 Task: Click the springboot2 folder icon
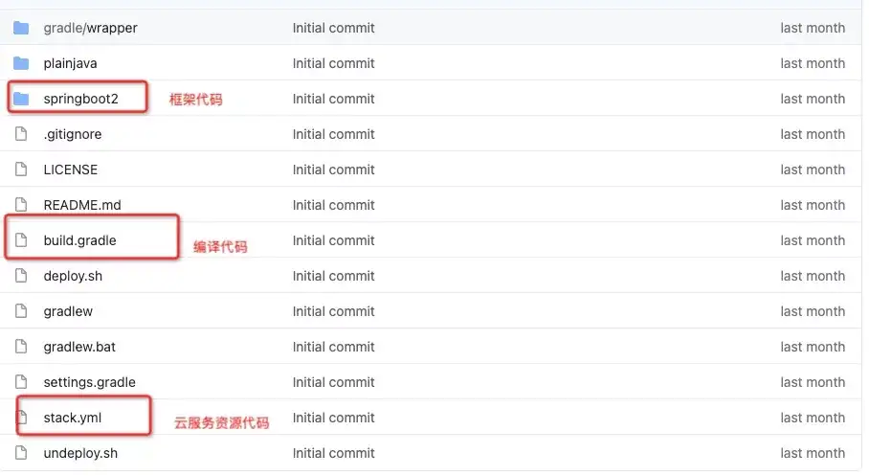21,99
